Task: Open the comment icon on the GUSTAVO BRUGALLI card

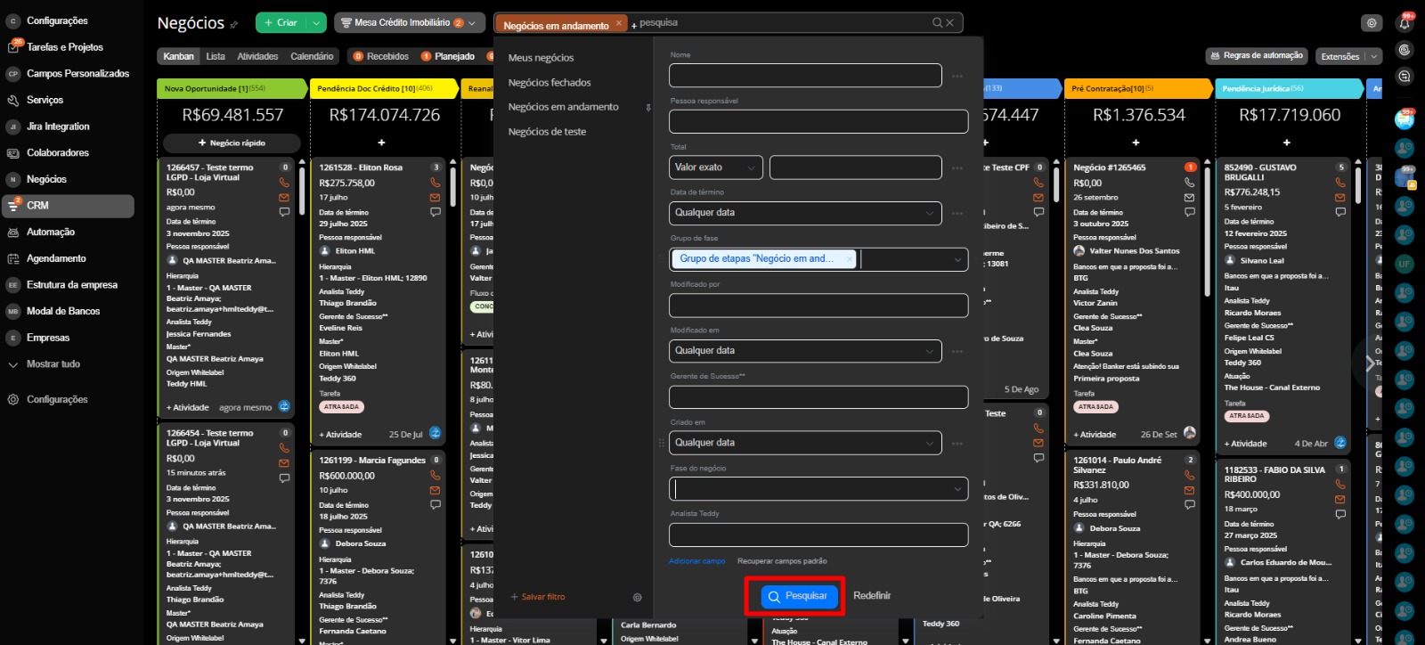Action: 1340,212
